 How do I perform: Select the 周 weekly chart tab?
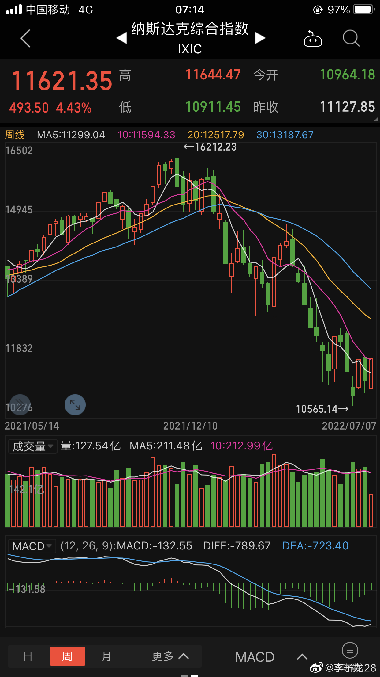(x=67, y=656)
